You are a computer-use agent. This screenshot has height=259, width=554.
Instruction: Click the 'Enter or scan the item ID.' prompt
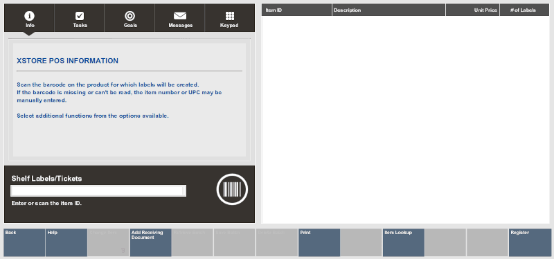click(x=46, y=204)
